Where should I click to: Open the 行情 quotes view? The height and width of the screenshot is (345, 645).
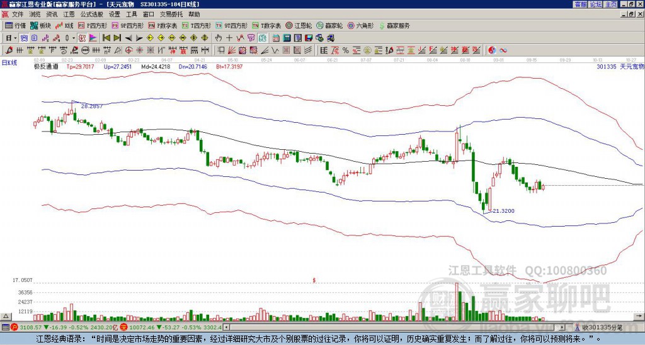pyautogui.click(x=15, y=25)
